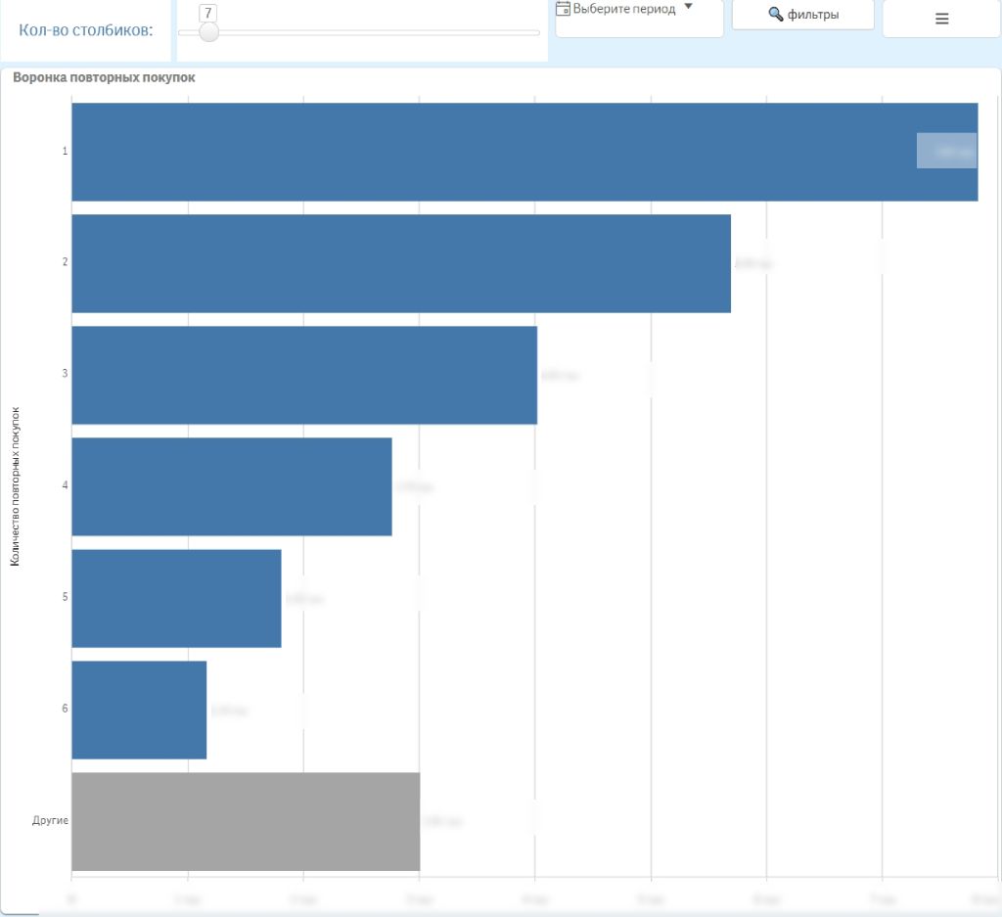Click the Другие axis label
The width and height of the screenshot is (1002, 917).
coord(50,820)
